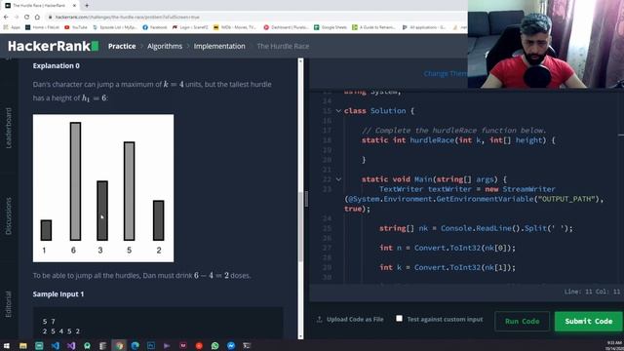Click the browser forward arrow

coord(17,18)
